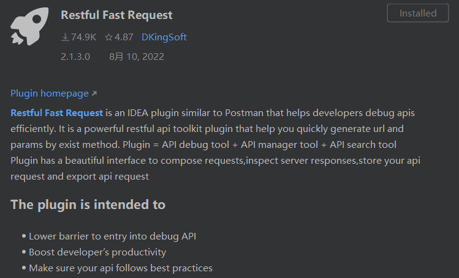The width and height of the screenshot is (459, 278).
Task: Click the 4.87 rating value
Action: coord(124,37)
